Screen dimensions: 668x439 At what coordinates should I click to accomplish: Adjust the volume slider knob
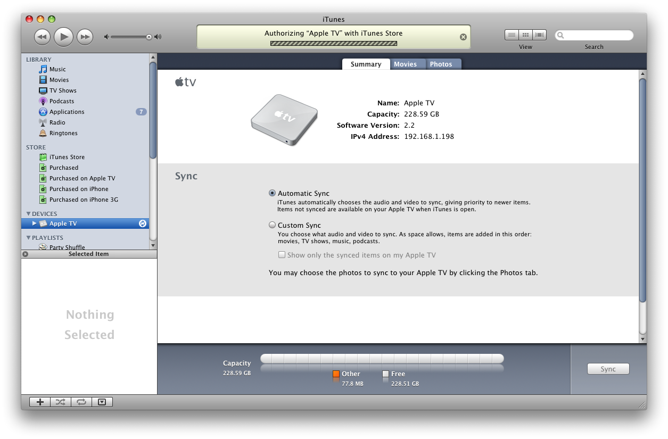pos(149,37)
